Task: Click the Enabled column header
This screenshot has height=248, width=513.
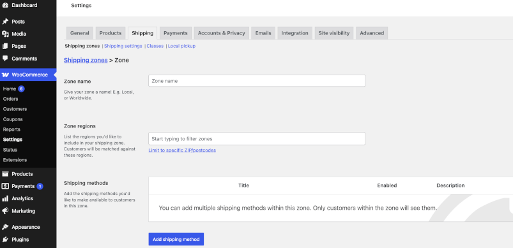Action: [387, 186]
